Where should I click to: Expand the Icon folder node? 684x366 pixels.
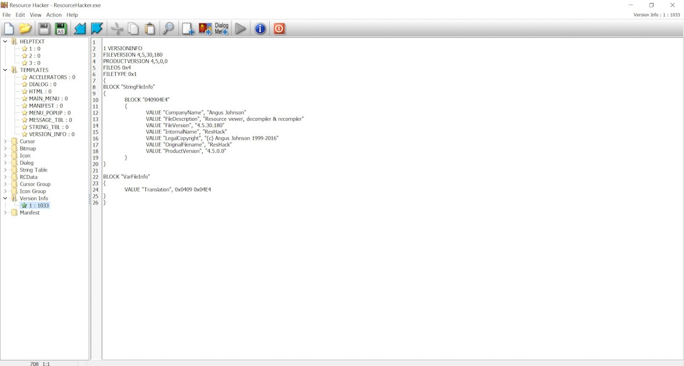click(x=5, y=156)
